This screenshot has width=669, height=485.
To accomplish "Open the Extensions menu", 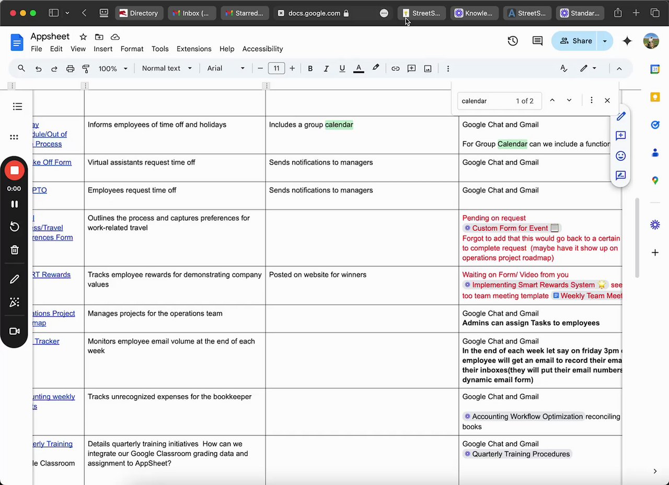I will coord(194,49).
